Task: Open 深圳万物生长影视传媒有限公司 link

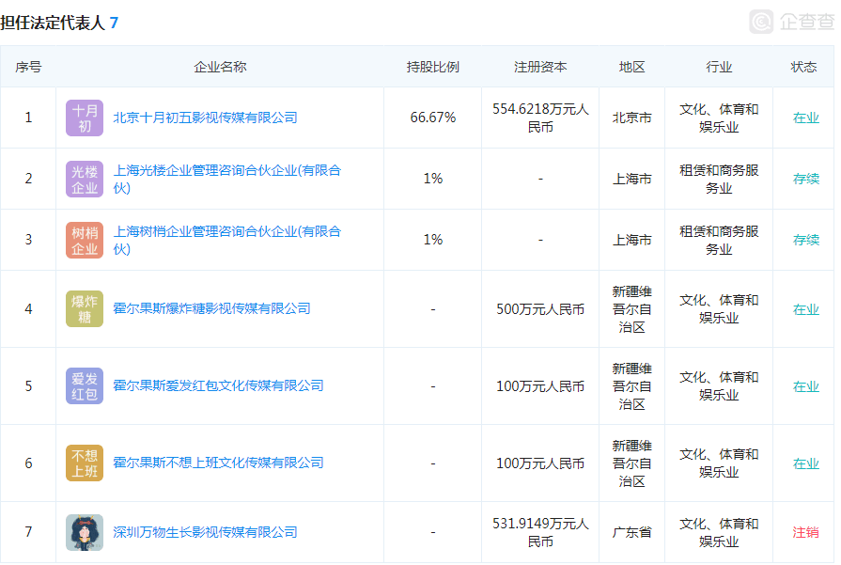Action: [x=206, y=532]
